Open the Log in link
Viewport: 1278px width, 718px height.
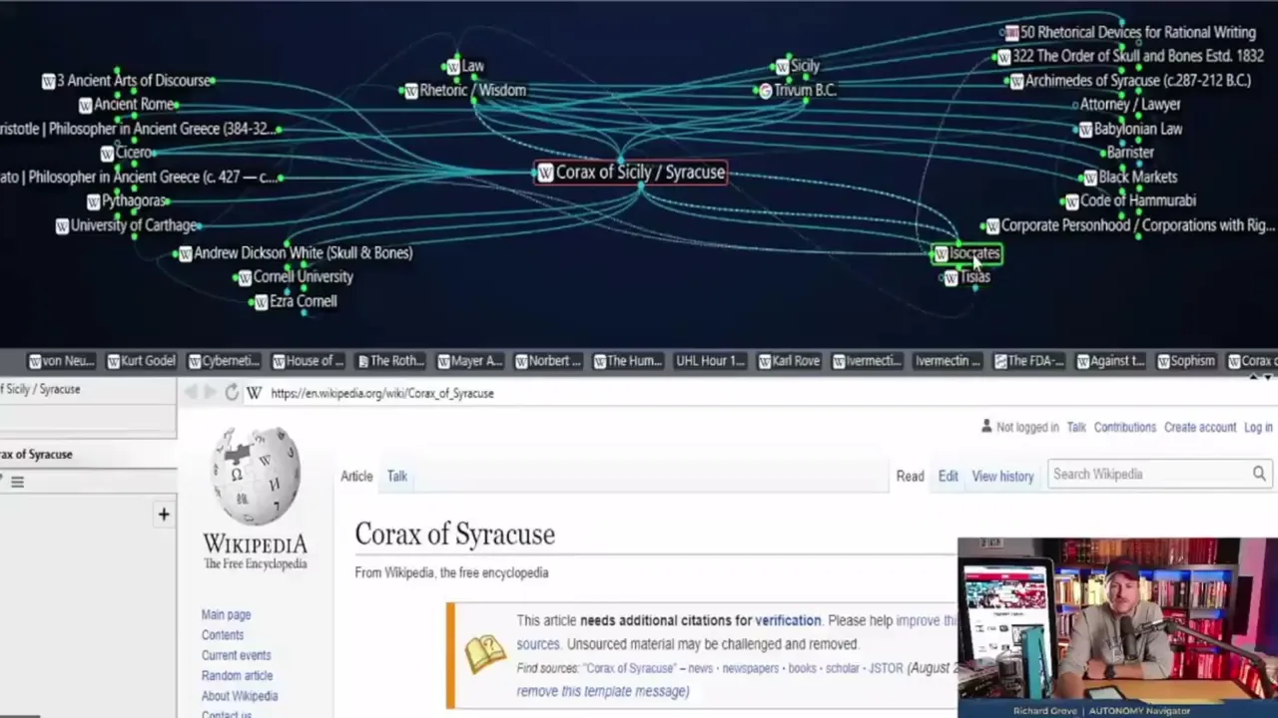point(1258,427)
